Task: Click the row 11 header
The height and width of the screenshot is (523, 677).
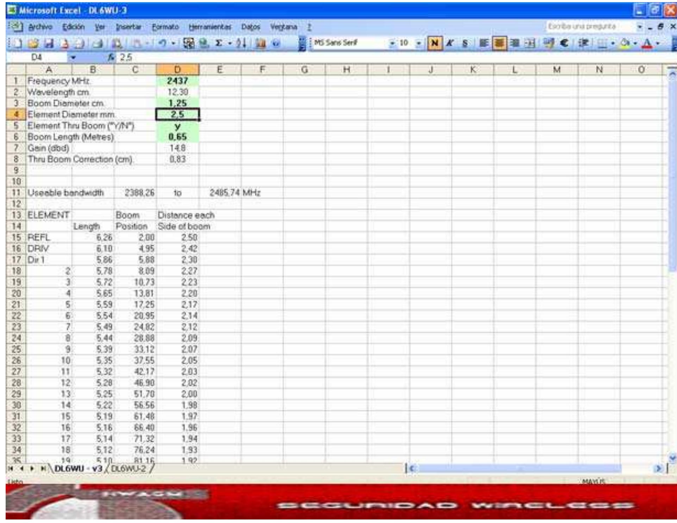Action: [x=16, y=193]
